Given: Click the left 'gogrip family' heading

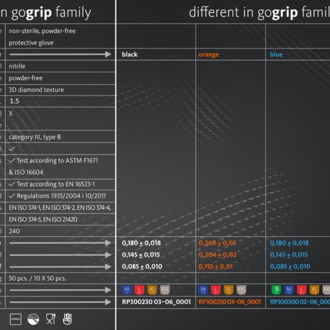Looking at the screenshot, I should (x=51, y=13).
